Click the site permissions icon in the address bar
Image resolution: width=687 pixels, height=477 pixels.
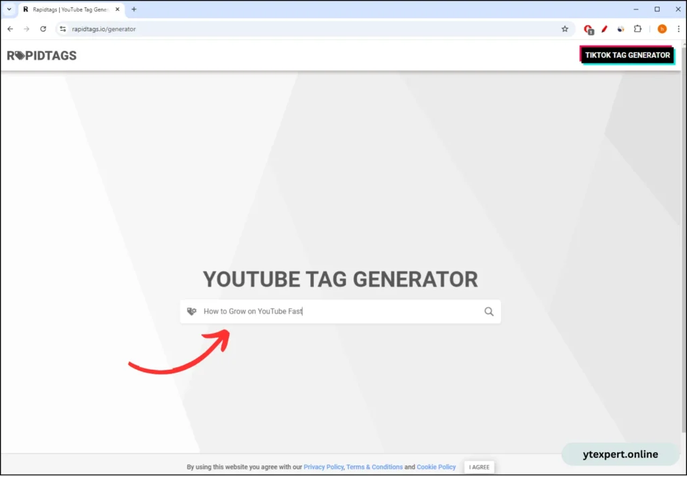62,29
